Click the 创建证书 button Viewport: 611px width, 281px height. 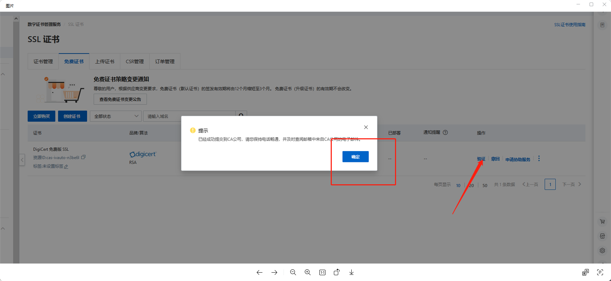point(72,116)
